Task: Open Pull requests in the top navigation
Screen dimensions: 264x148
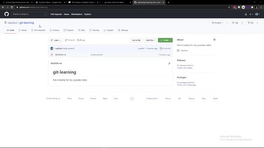Action: point(56,14)
